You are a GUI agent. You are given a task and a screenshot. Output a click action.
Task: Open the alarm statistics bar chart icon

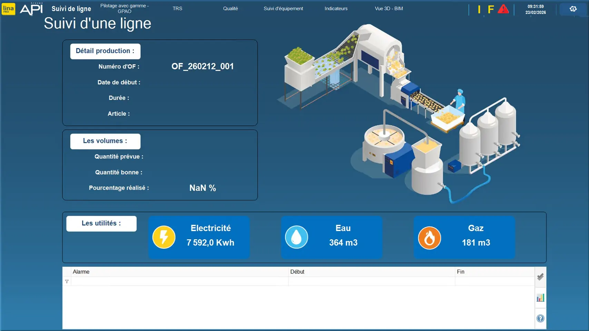(540, 298)
